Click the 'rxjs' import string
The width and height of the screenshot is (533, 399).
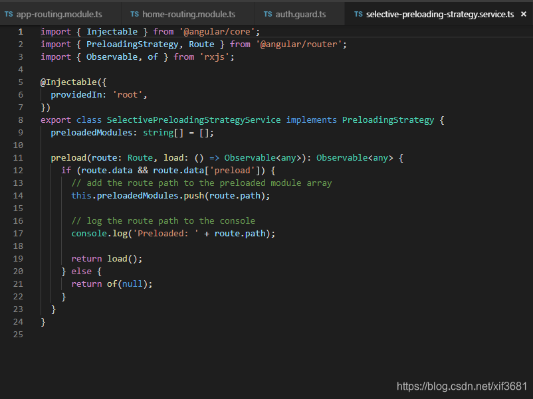pyautogui.click(x=215, y=56)
